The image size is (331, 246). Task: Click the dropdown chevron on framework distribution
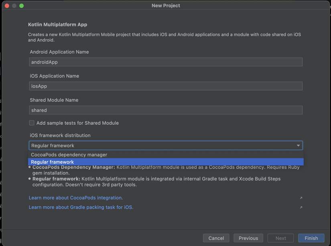click(298, 145)
